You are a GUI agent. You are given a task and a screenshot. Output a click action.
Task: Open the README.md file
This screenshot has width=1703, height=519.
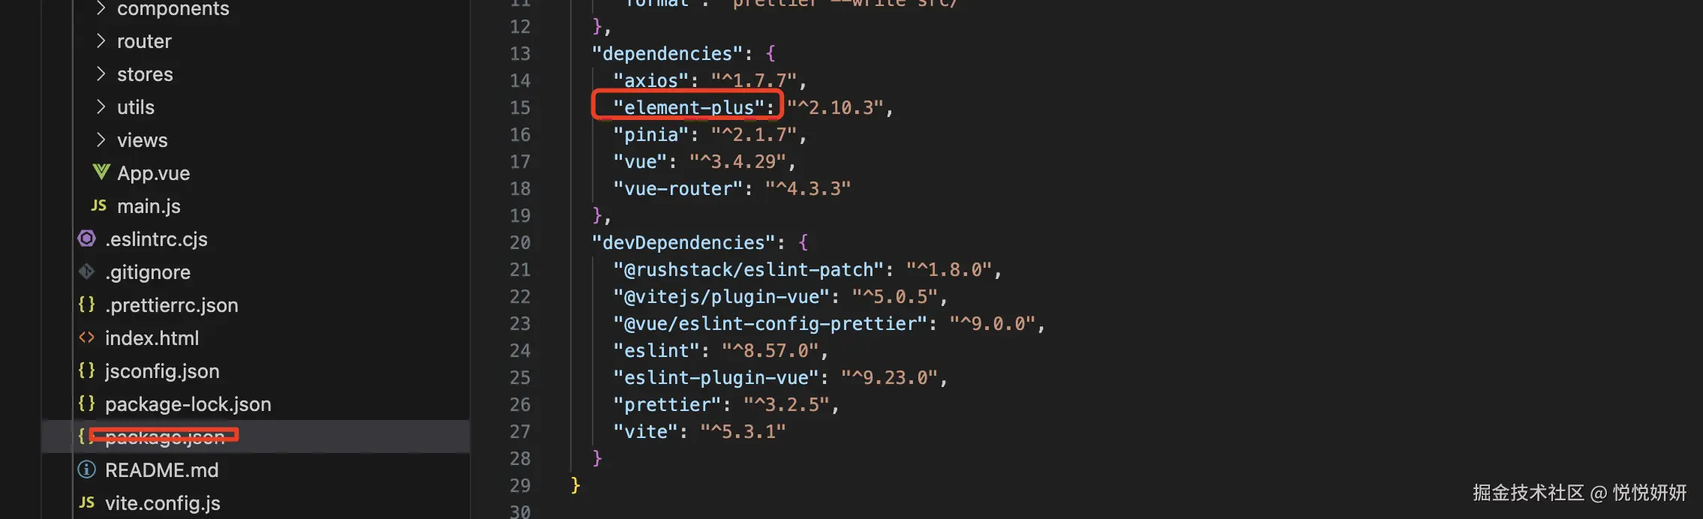click(x=162, y=469)
